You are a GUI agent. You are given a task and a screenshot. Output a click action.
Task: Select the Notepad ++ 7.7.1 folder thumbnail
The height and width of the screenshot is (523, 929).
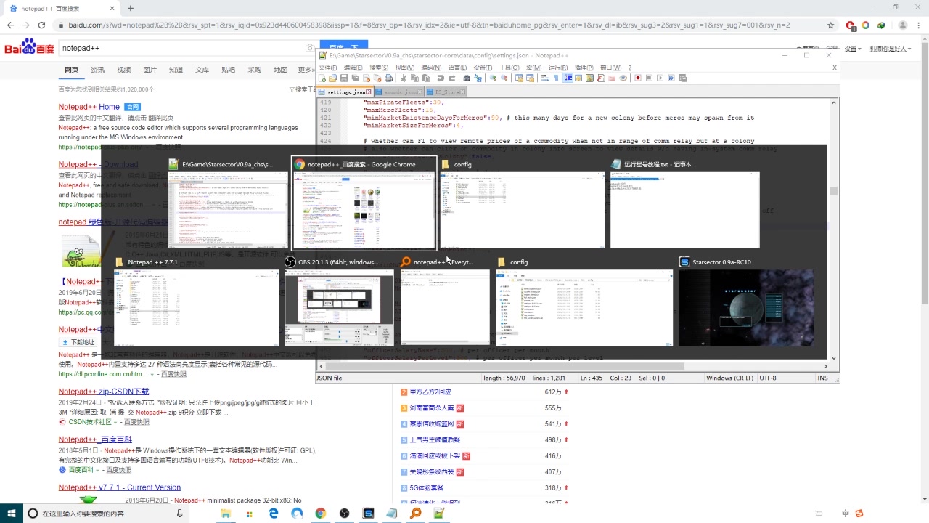coord(196,301)
